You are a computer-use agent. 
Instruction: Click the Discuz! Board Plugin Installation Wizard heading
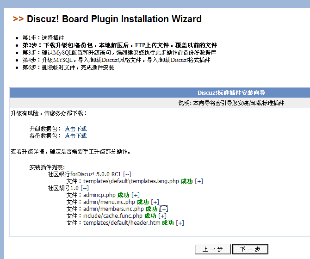tap(114, 19)
